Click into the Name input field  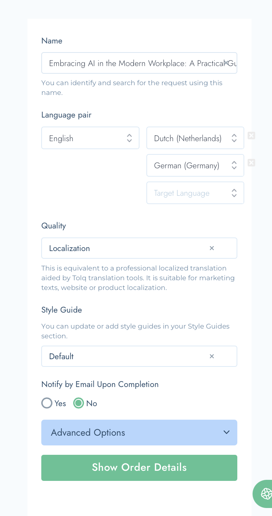click(139, 63)
